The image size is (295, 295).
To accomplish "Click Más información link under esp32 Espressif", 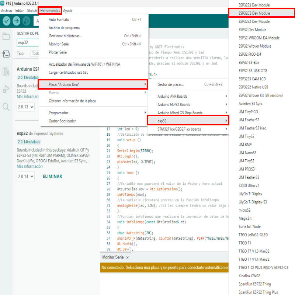I will coord(29,166).
